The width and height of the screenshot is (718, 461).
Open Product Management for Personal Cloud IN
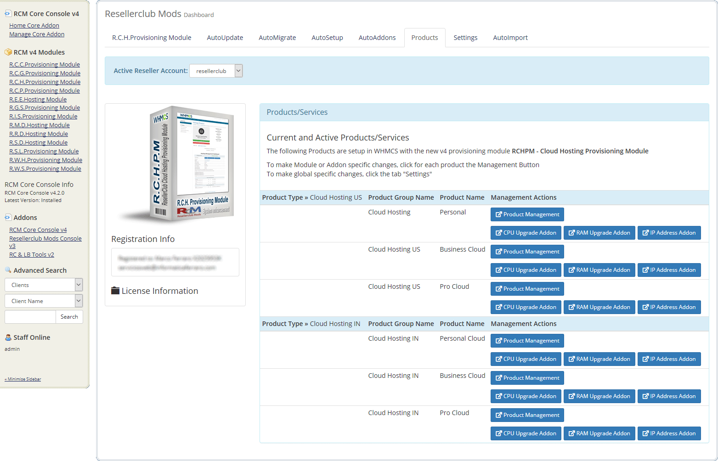coord(527,341)
